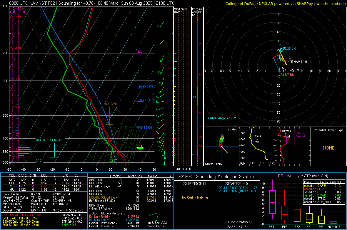This screenshot has width=347, height=230.
Task: Click the '1km & 6km AGL Wind Barbs' caption
Action: click(x=156, y=224)
